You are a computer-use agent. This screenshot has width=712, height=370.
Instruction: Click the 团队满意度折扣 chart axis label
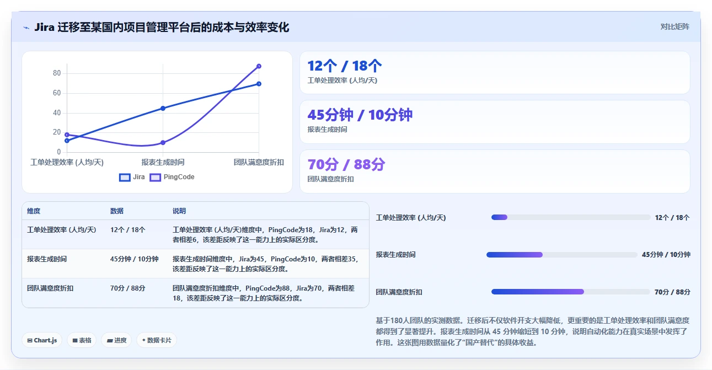point(259,162)
